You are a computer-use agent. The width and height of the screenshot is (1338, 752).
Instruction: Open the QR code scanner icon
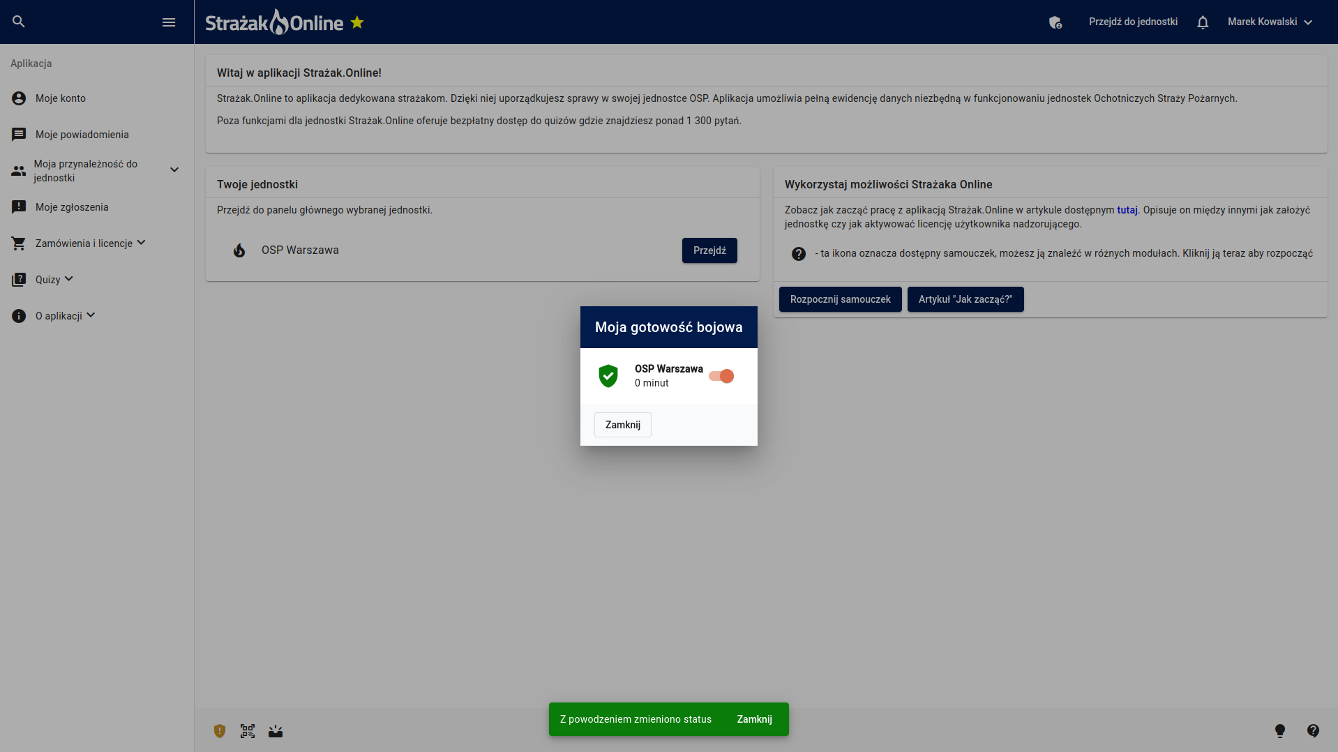tap(248, 731)
